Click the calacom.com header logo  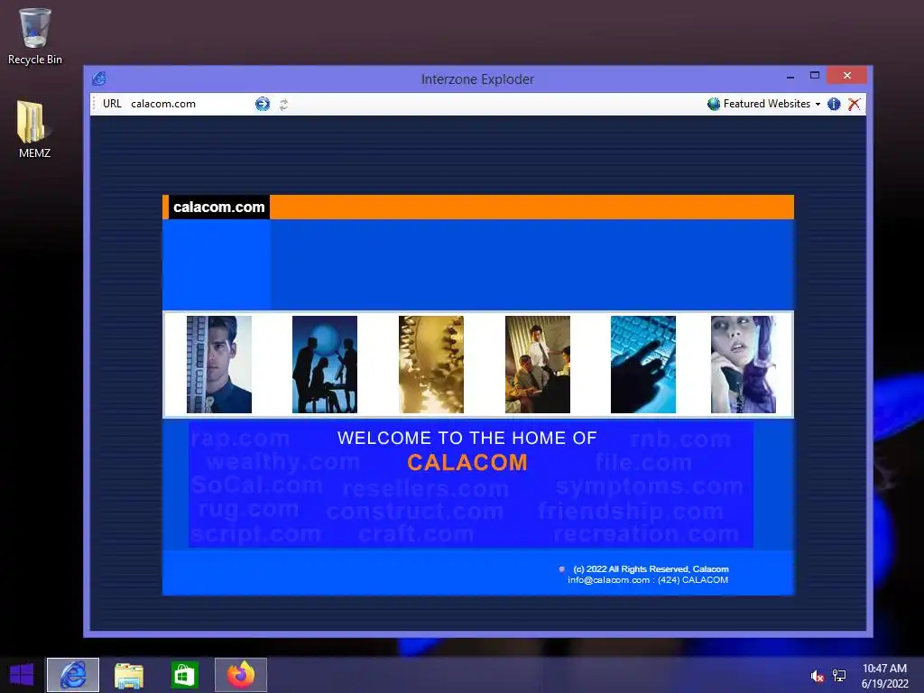point(218,207)
